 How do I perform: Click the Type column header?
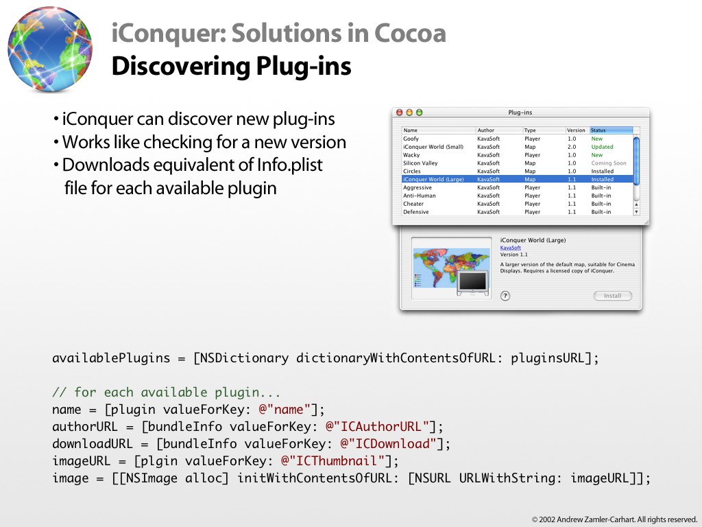[x=543, y=130]
